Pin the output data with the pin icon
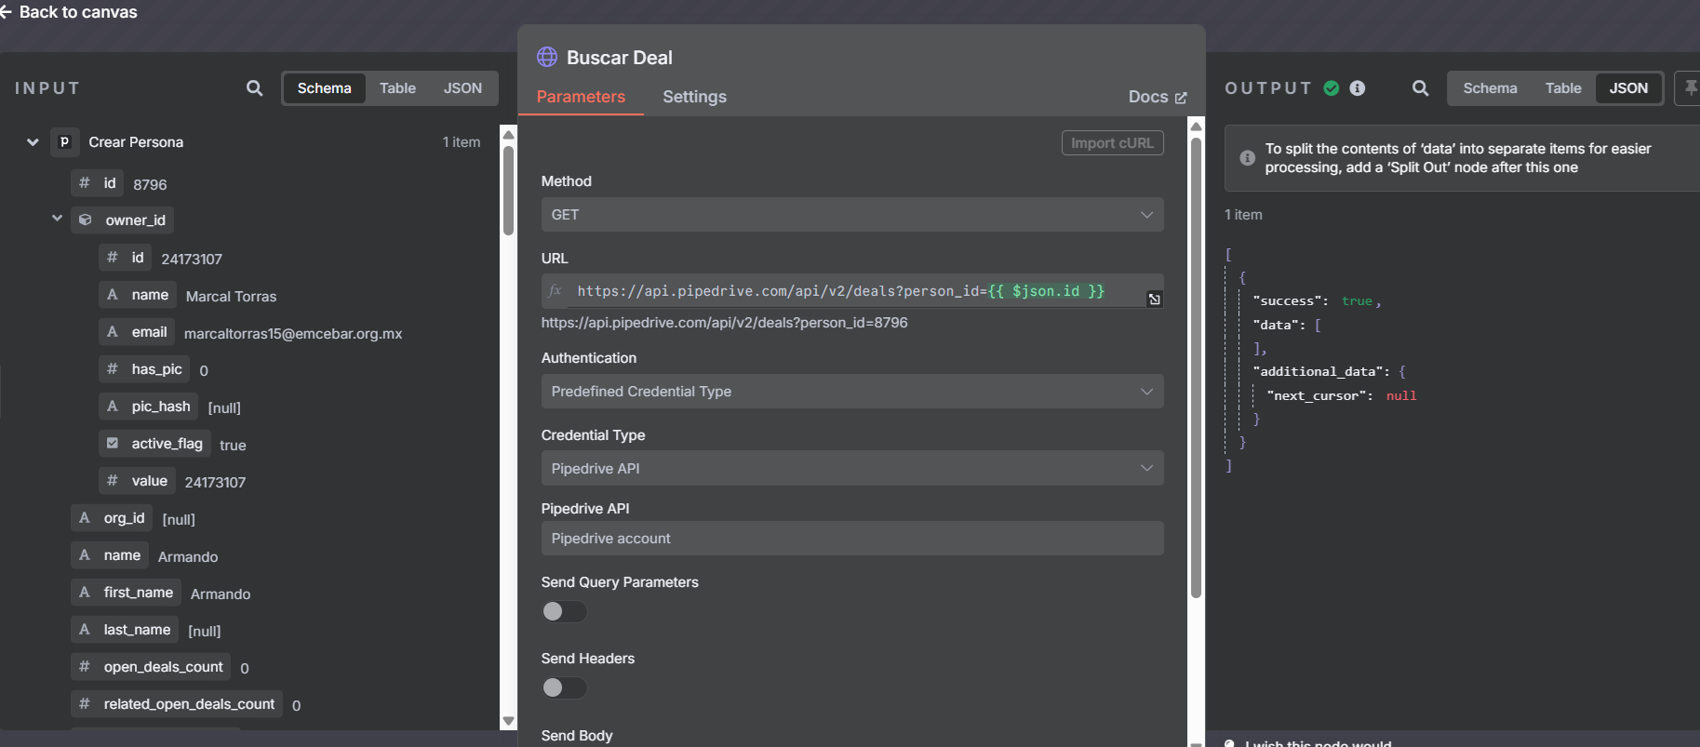Image resolution: width=1700 pixels, height=747 pixels. (1691, 88)
